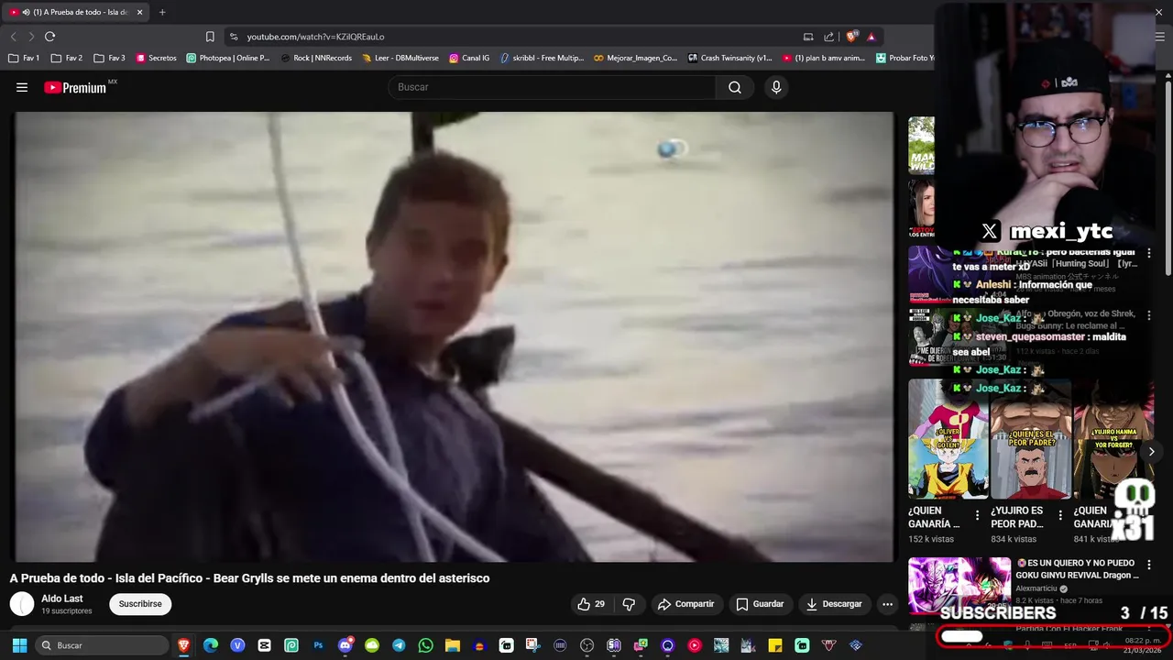Click the share page icon in address bar
This screenshot has width=1173, height=660.
[x=828, y=37]
